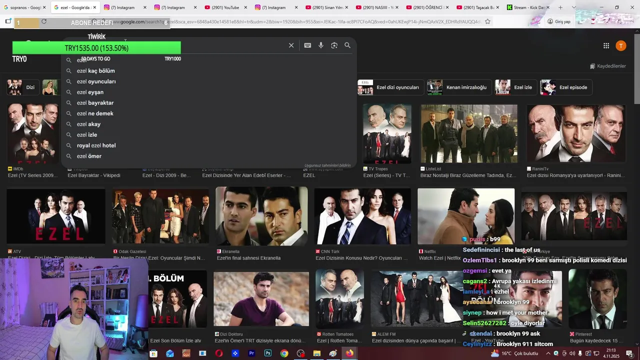Launch Opera from the taskbar
The width and height of the screenshot is (640, 360).
[218, 353]
